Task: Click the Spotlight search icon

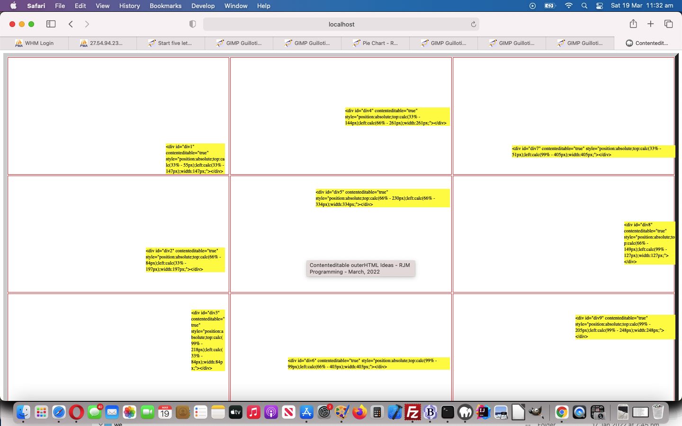Action: [x=584, y=6]
